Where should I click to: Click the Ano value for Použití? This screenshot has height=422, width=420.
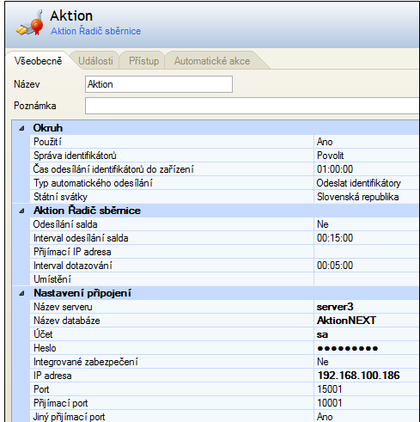[x=325, y=142]
